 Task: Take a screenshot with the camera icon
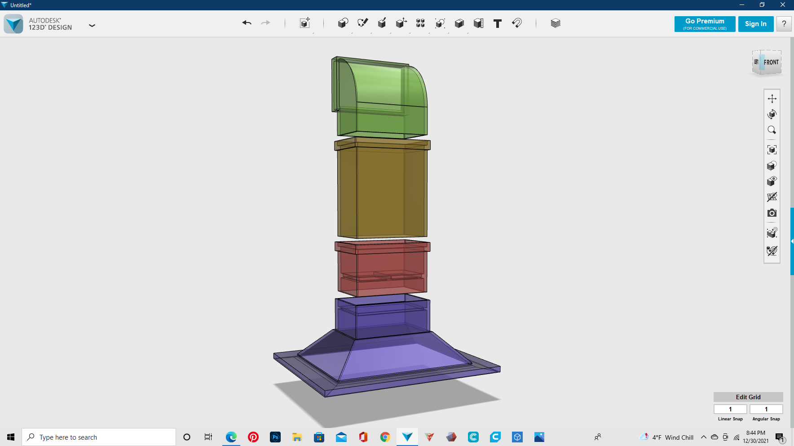point(772,213)
